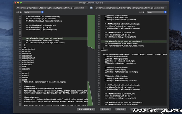Click '*br = NSMakeRect' line 41 in left pane

tap(45, 43)
